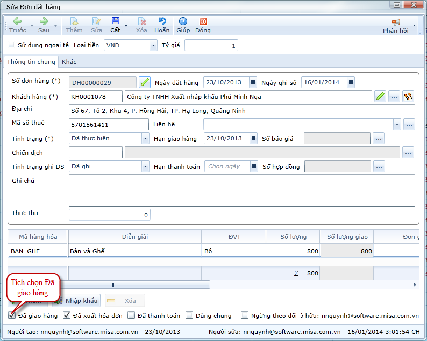
Task: Click the pencil icon beside order number
Action: [145, 82]
